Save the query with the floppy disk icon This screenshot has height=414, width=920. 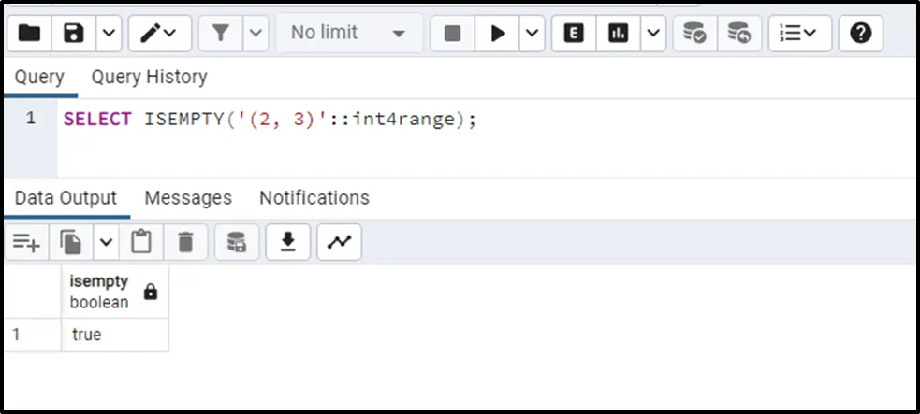73,34
